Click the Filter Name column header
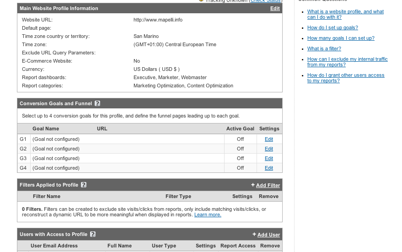Screen dimensions: 402x252 (46, 196)
